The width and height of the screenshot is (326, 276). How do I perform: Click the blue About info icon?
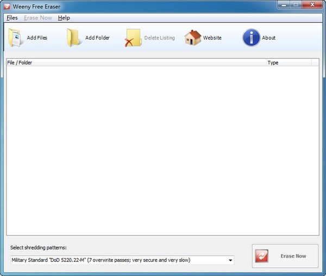click(251, 38)
